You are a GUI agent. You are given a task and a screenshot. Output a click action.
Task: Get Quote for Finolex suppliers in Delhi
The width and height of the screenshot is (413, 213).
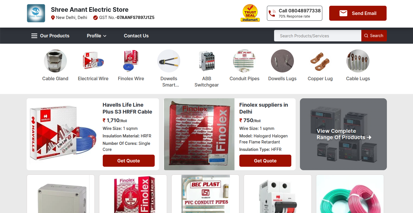265,161
